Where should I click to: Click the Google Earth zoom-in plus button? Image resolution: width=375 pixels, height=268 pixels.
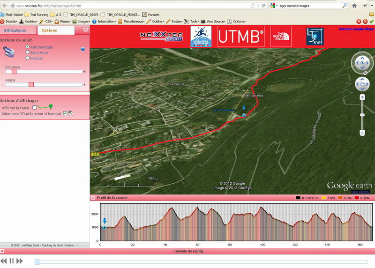(362, 97)
